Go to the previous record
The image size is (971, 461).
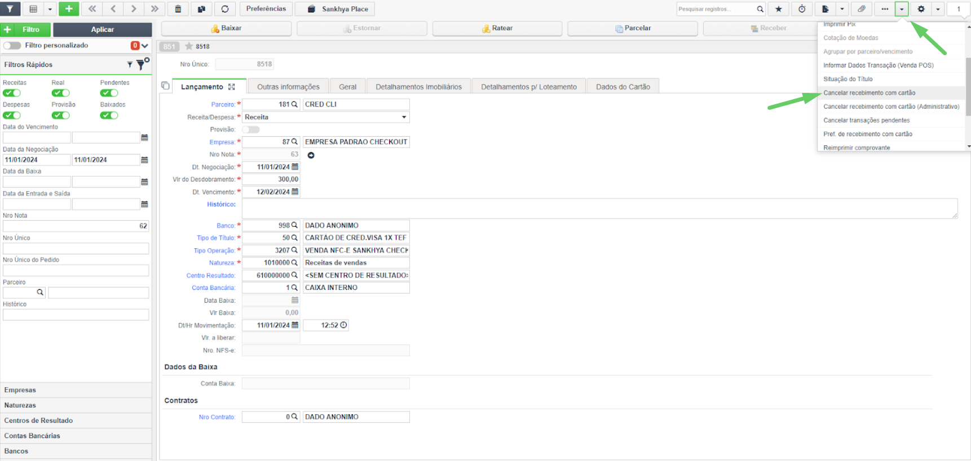pos(113,9)
